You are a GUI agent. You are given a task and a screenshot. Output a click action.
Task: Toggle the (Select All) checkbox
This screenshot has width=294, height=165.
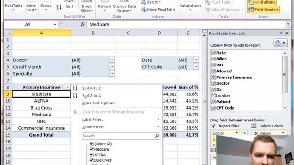[x=91, y=143]
